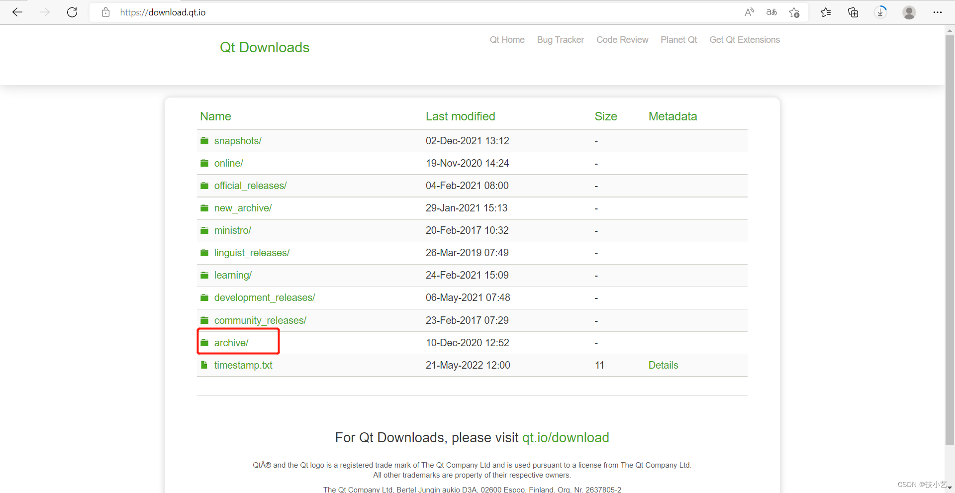This screenshot has width=955, height=493.
Task: Open the Favorites list icon
Action: pyautogui.click(x=826, y=12)
